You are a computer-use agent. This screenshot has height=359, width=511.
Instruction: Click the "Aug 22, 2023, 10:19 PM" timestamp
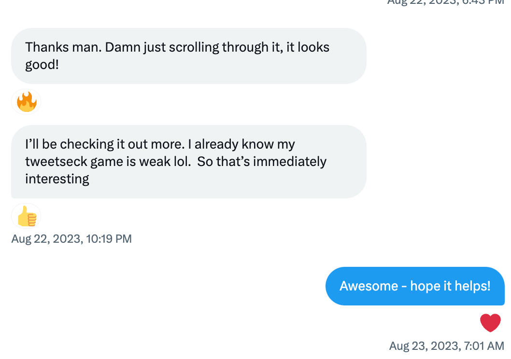(x=71, y=239)
